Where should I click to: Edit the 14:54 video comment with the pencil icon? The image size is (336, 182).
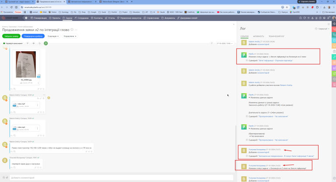tap(41, 98)
